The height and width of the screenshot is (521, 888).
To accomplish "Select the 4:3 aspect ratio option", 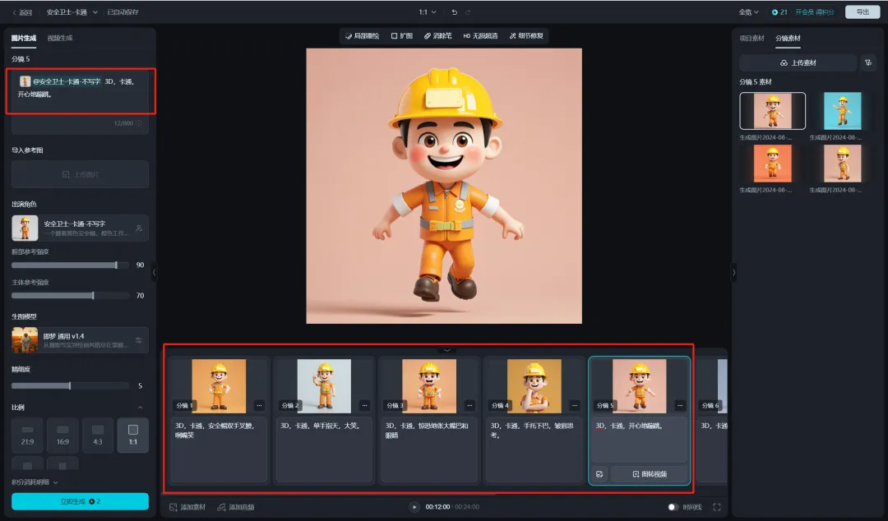I will [98, 434].
